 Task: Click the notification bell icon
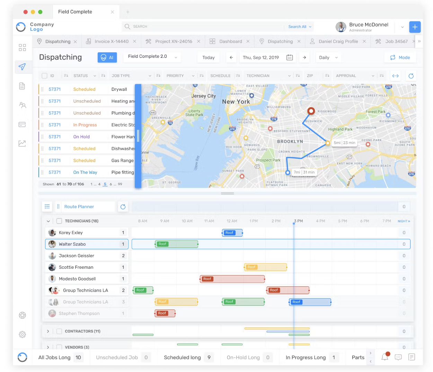point(385,357)
